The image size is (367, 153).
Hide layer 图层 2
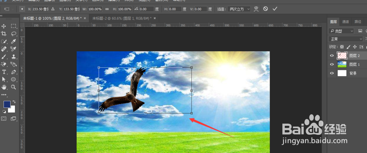click(332, 56)
